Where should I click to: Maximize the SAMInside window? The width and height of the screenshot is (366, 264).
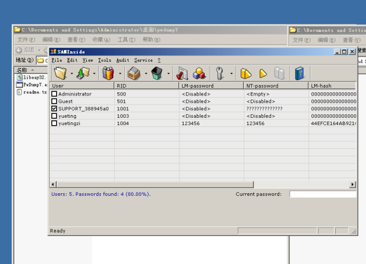point(344,52)
